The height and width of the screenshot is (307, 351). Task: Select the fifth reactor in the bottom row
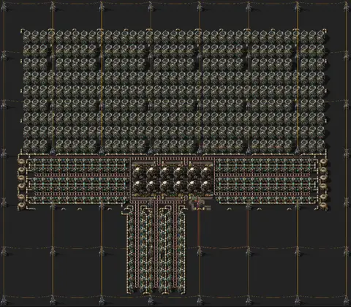click(x=194, y=186)
